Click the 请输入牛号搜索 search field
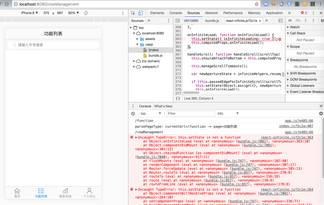324x205 pixels. (53, 45)
